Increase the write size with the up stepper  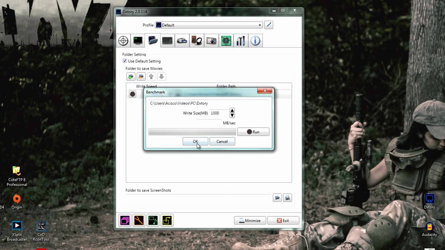click(x=232, y=111)
